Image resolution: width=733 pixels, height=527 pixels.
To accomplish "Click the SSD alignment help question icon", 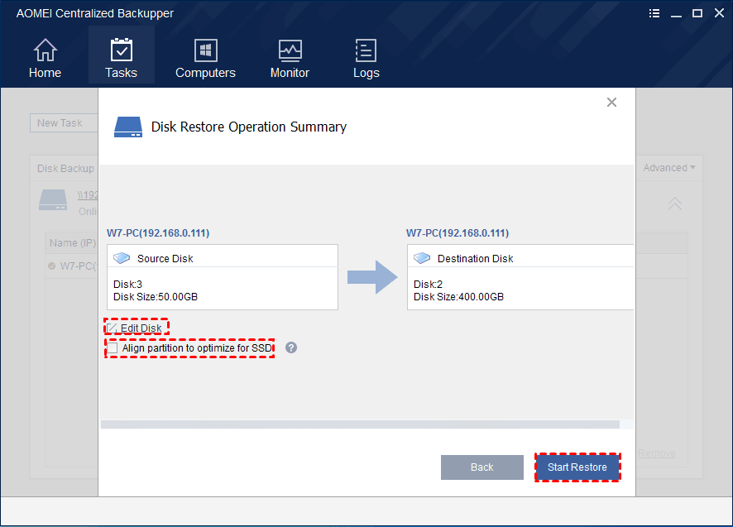I will [x=291, y=348].
